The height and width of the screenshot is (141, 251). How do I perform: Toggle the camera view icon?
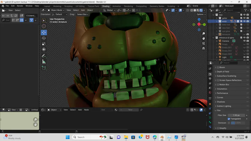[x=203, y=43]
